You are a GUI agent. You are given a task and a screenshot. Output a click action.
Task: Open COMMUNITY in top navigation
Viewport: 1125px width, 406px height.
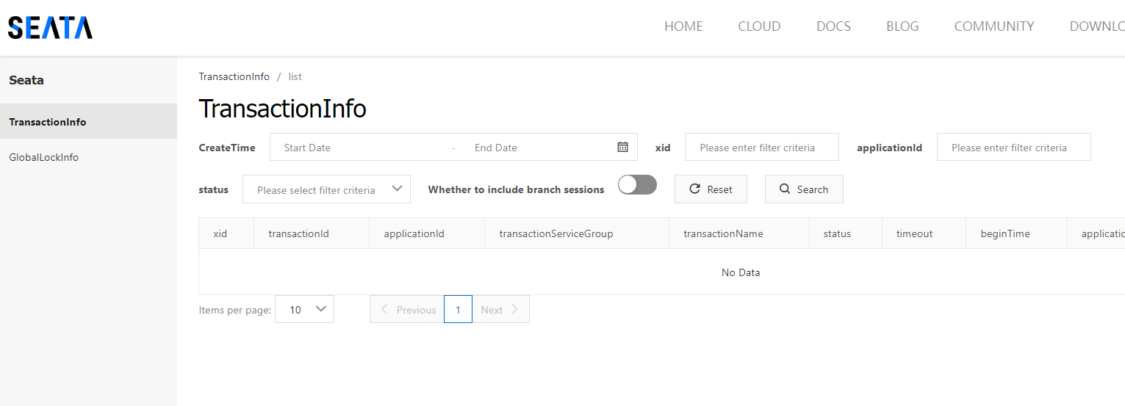994,26
